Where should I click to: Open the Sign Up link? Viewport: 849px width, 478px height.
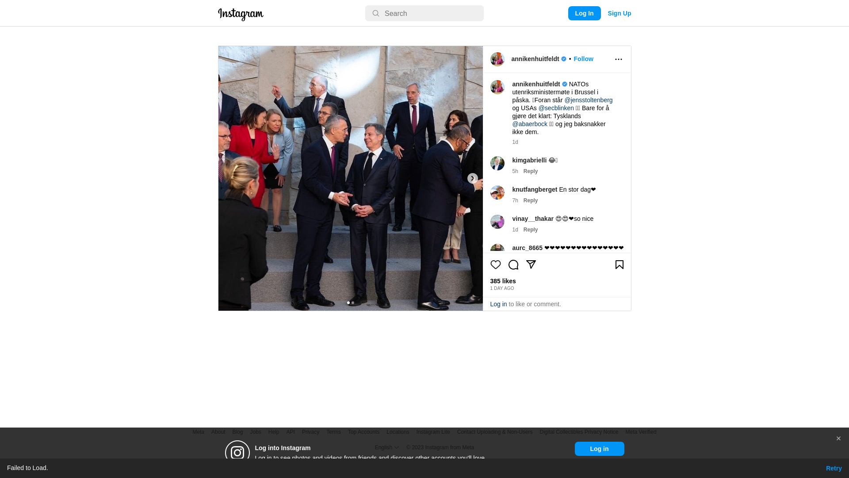[x=619, y=13]
